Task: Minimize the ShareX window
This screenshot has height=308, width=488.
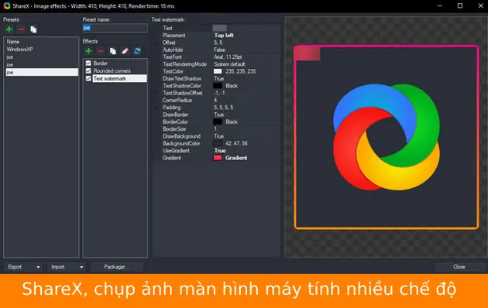Action: pos(440,6)
